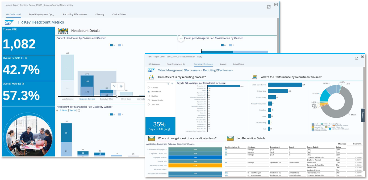Click the circled X icon in the chart popup toolbar

(121, 86)
